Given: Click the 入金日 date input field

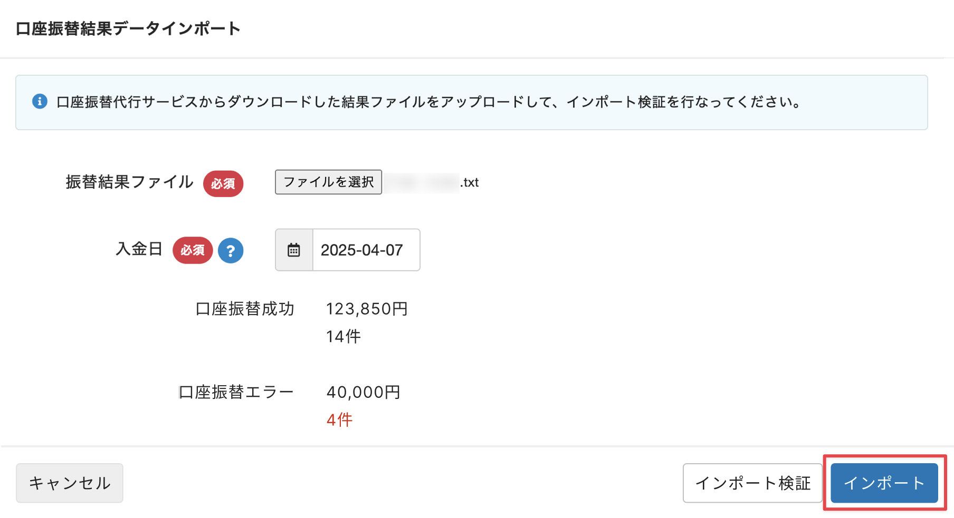Looking at the screenshot, I should coord(366,250).
